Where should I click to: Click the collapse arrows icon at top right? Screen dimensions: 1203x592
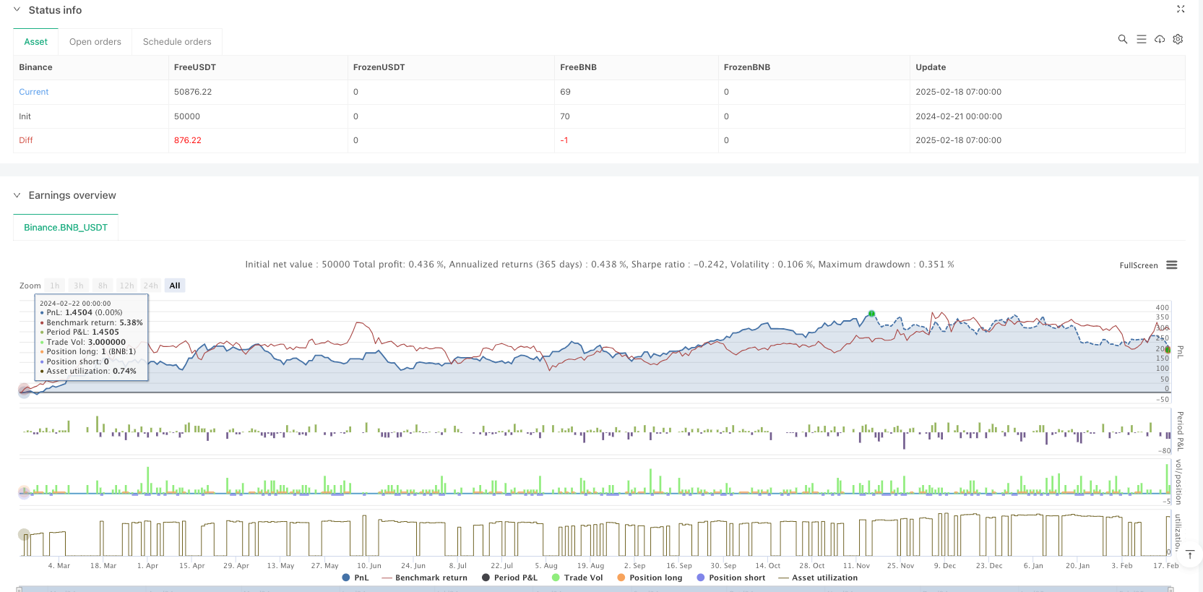(x=1181, y=9)
